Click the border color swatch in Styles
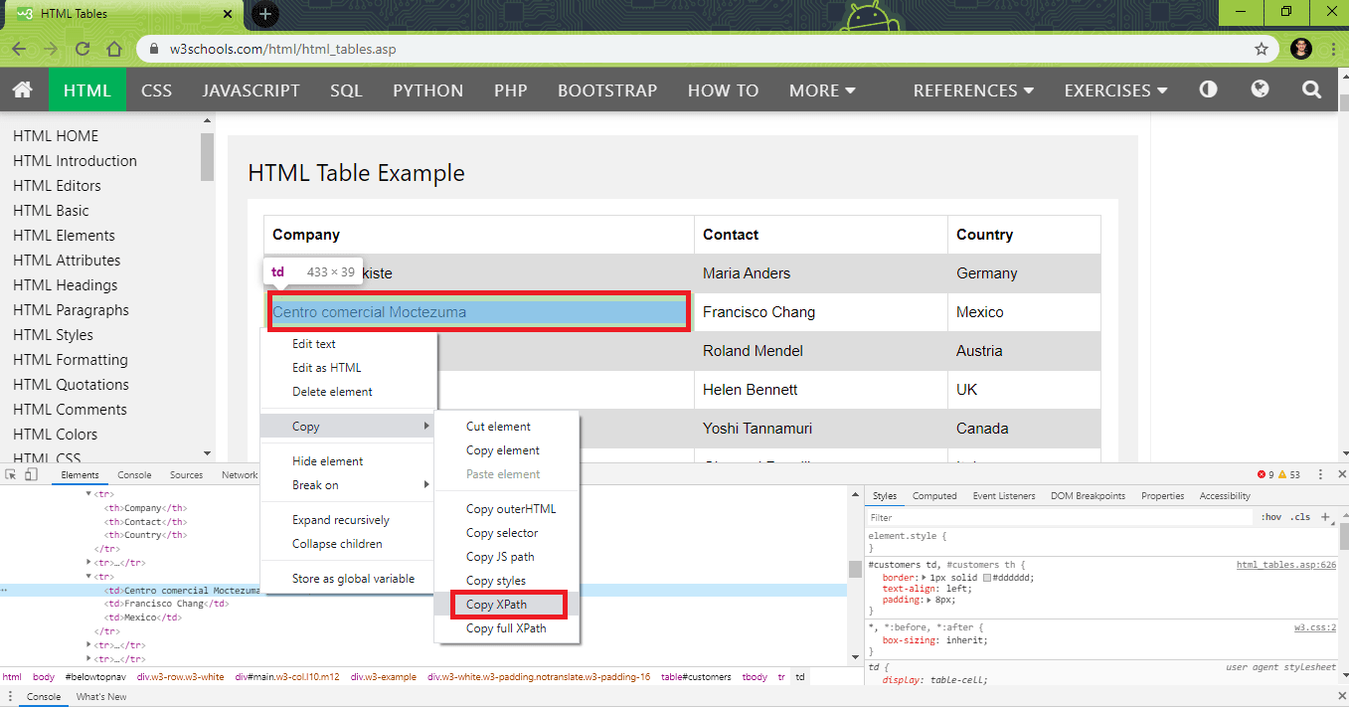This screenshot has width=1349, height=707. pos(987,578)
